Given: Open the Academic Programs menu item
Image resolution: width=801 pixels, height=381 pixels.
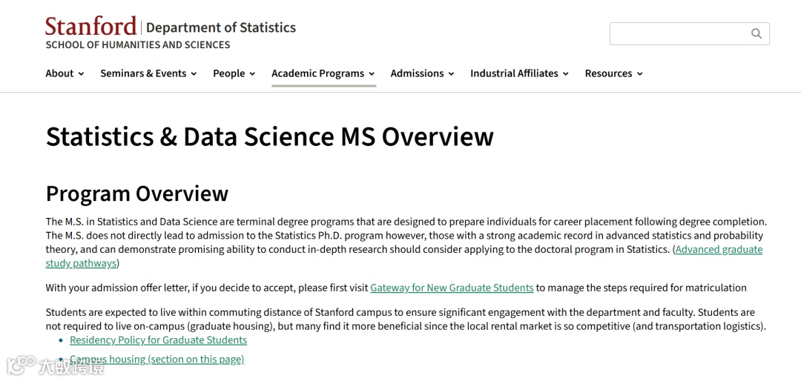Looking at the screenshot, I should (317, 73).
